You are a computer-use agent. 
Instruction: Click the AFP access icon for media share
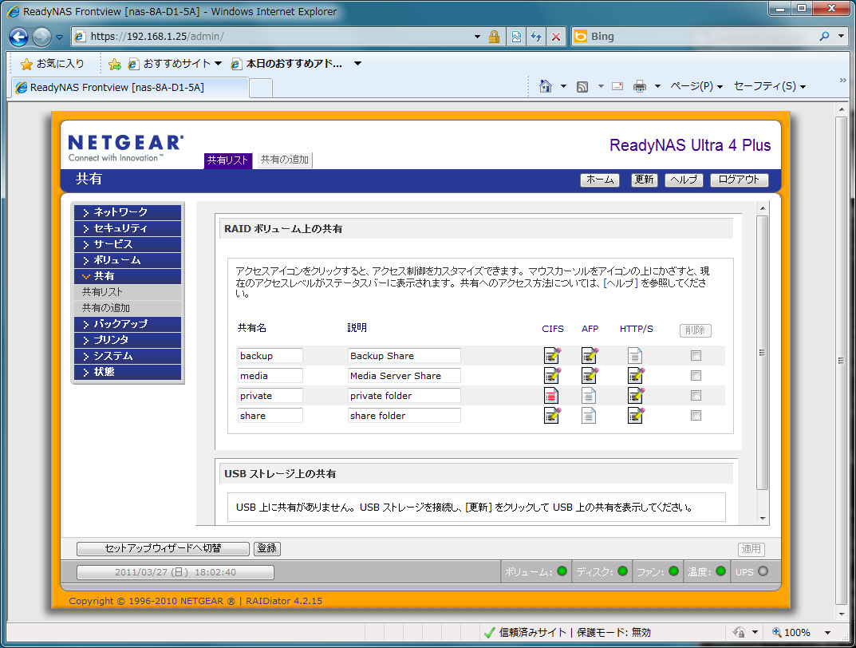(590, 375)
